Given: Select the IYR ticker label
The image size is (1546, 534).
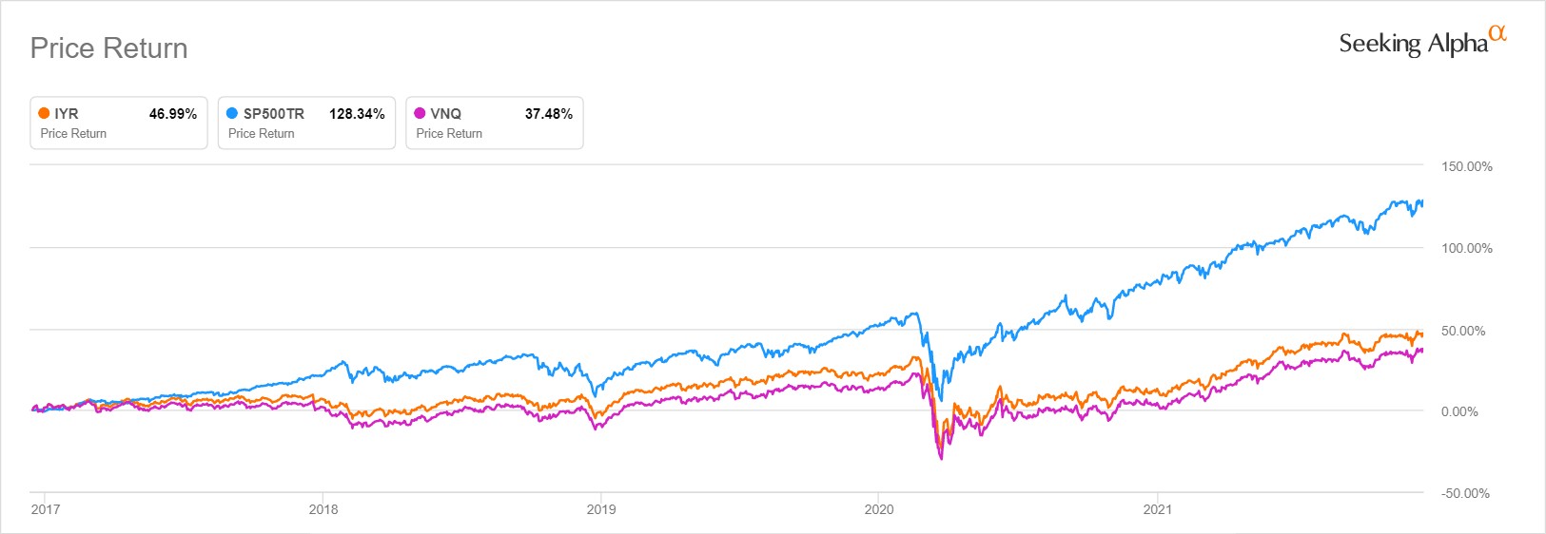Looking at the screenshot, I should [x=67, y=114].
